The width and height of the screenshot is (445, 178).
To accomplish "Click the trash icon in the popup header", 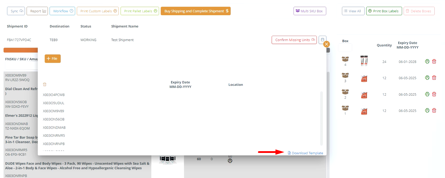I will [45, 84].
